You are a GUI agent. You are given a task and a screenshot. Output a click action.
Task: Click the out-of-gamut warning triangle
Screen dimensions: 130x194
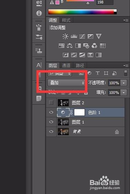[x=52, y=2]
